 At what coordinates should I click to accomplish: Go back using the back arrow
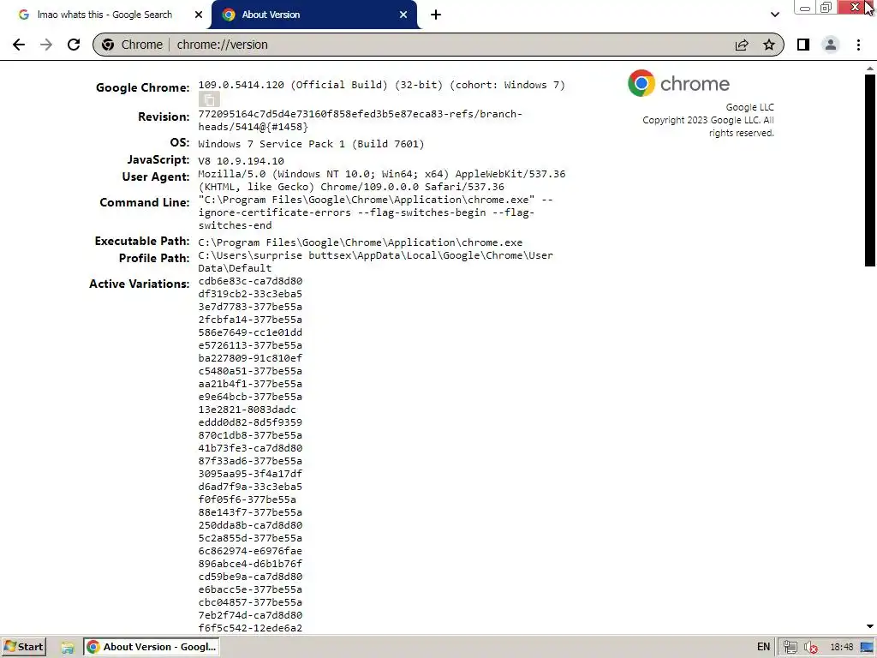tap(19, 45)
